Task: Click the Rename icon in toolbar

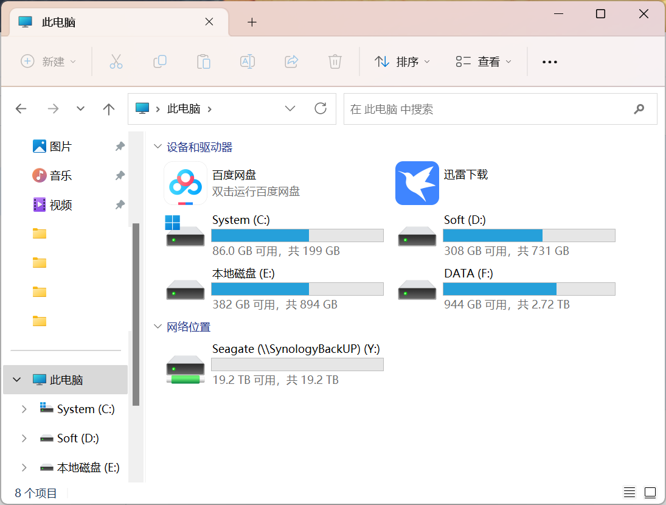Action: click(x=247, y=61)
